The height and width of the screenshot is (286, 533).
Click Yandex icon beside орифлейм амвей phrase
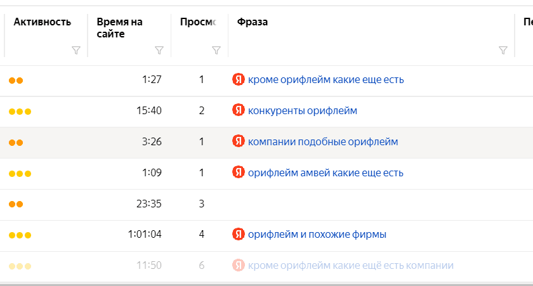[x=239, y=172]
